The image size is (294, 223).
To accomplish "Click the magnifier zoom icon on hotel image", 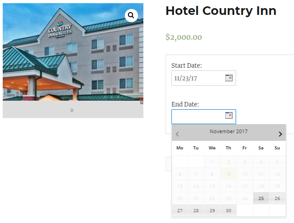I will 131,16.
